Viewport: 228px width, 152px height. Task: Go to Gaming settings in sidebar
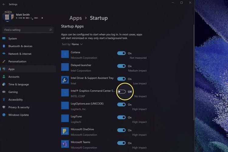click(x=13, y=92)
